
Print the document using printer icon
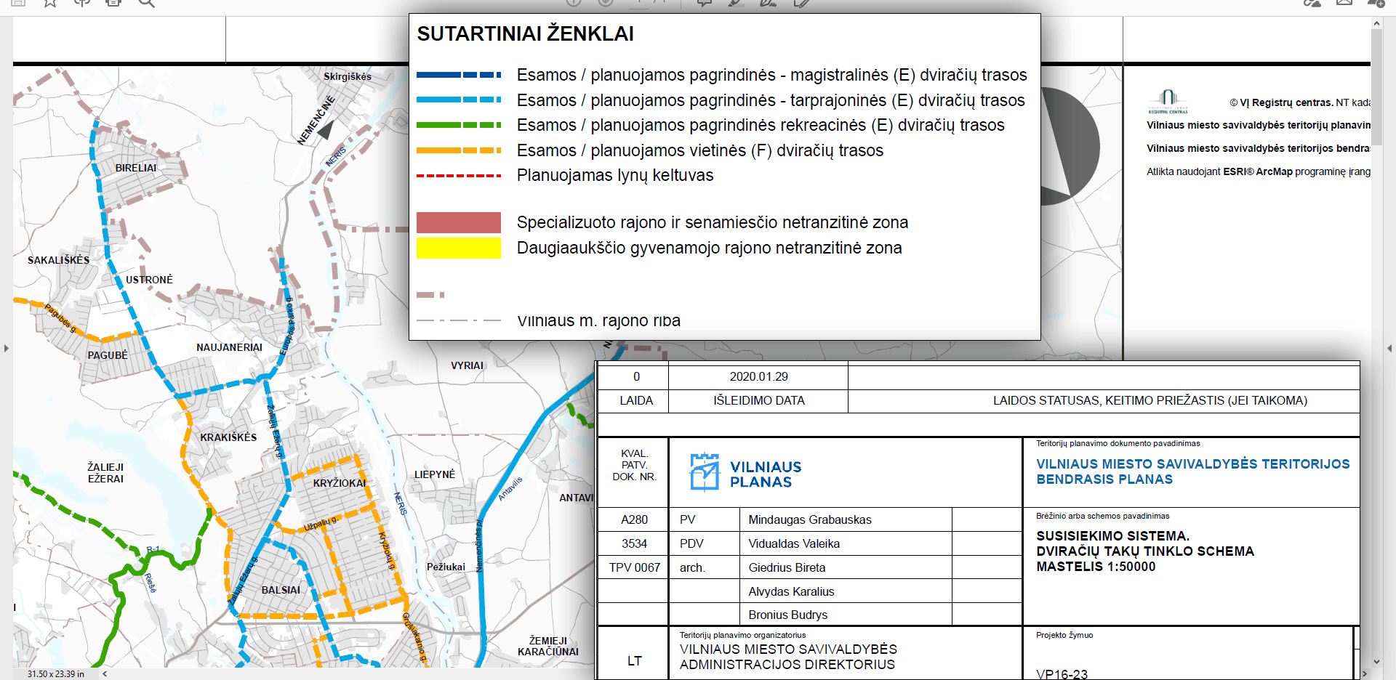113,2
